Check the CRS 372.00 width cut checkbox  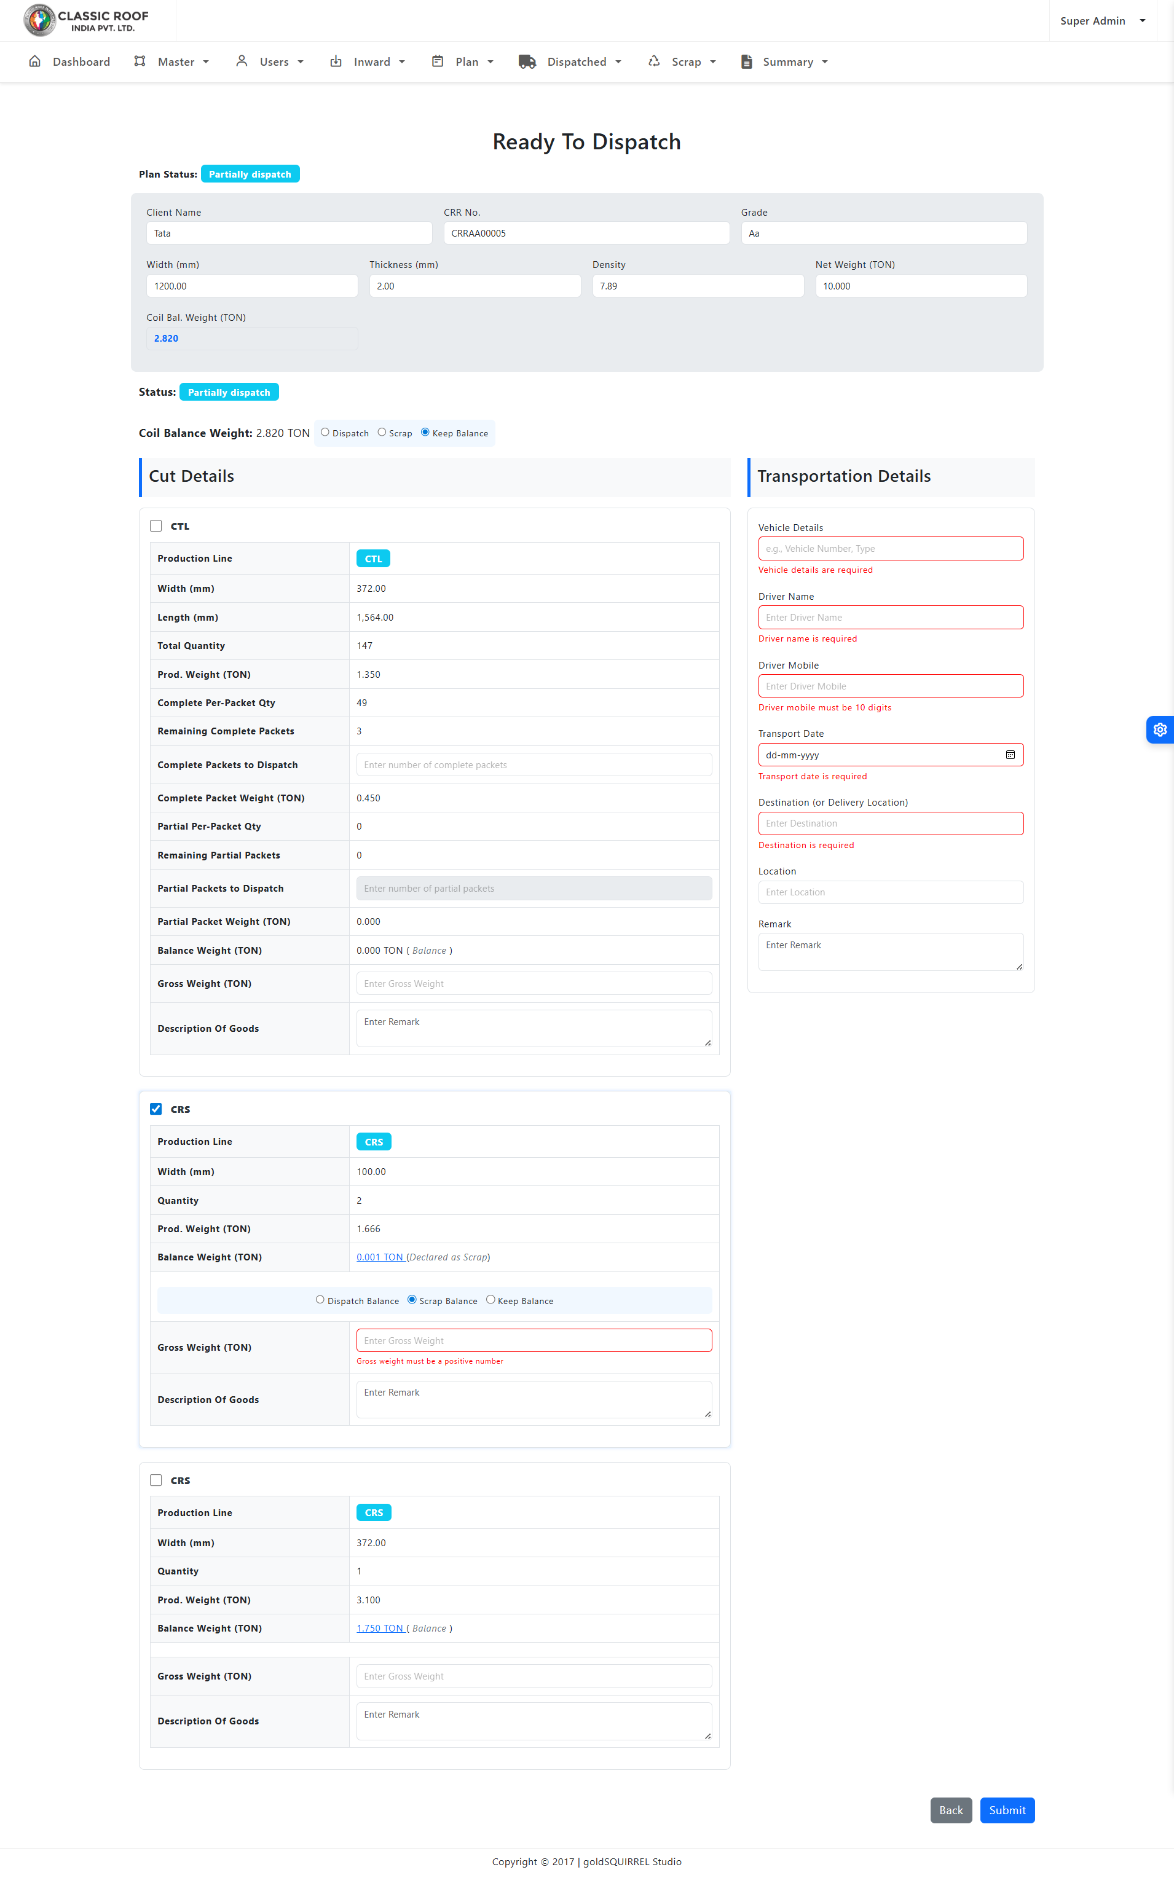tap(156, 1480)
